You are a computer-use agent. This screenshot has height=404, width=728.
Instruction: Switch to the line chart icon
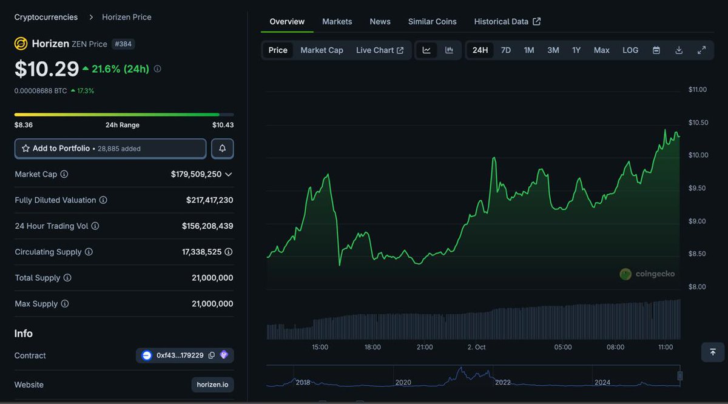tap(426, 50)
